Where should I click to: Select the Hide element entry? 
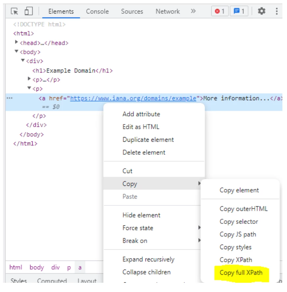[x=152, y=215]
